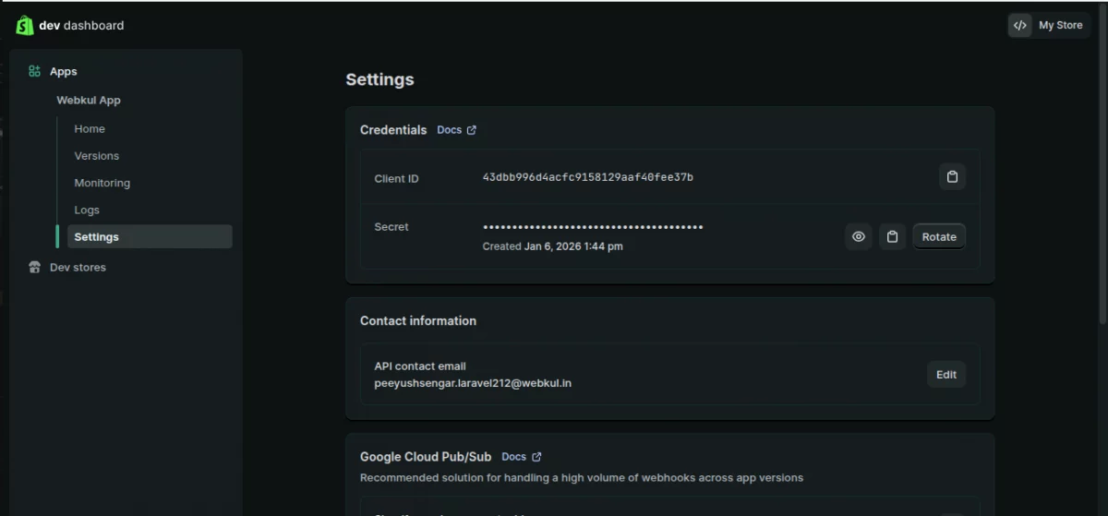Copy the Client ID to clipboard
Screen dimensions: 1108x516
coord(952,177)
